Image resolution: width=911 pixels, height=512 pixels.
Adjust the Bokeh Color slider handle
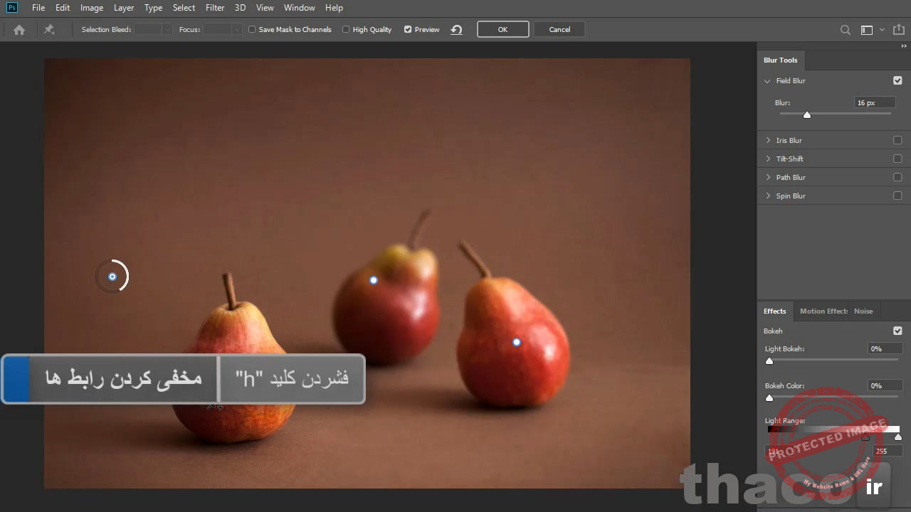tap(769, 398)
